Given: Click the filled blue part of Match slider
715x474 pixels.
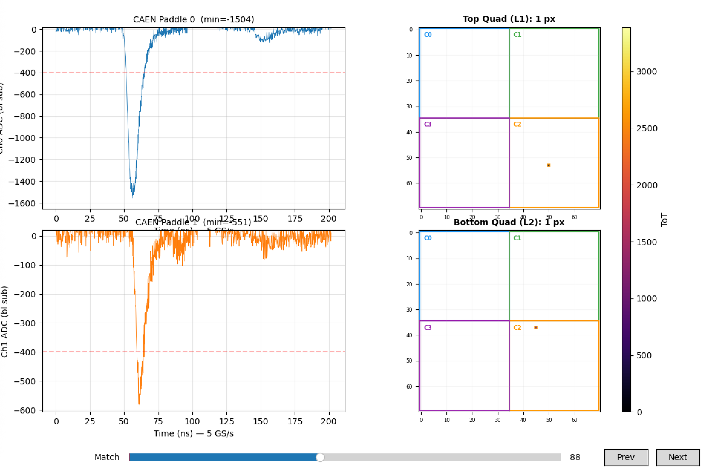Looking at the screenshot, I should click(224, 457).
